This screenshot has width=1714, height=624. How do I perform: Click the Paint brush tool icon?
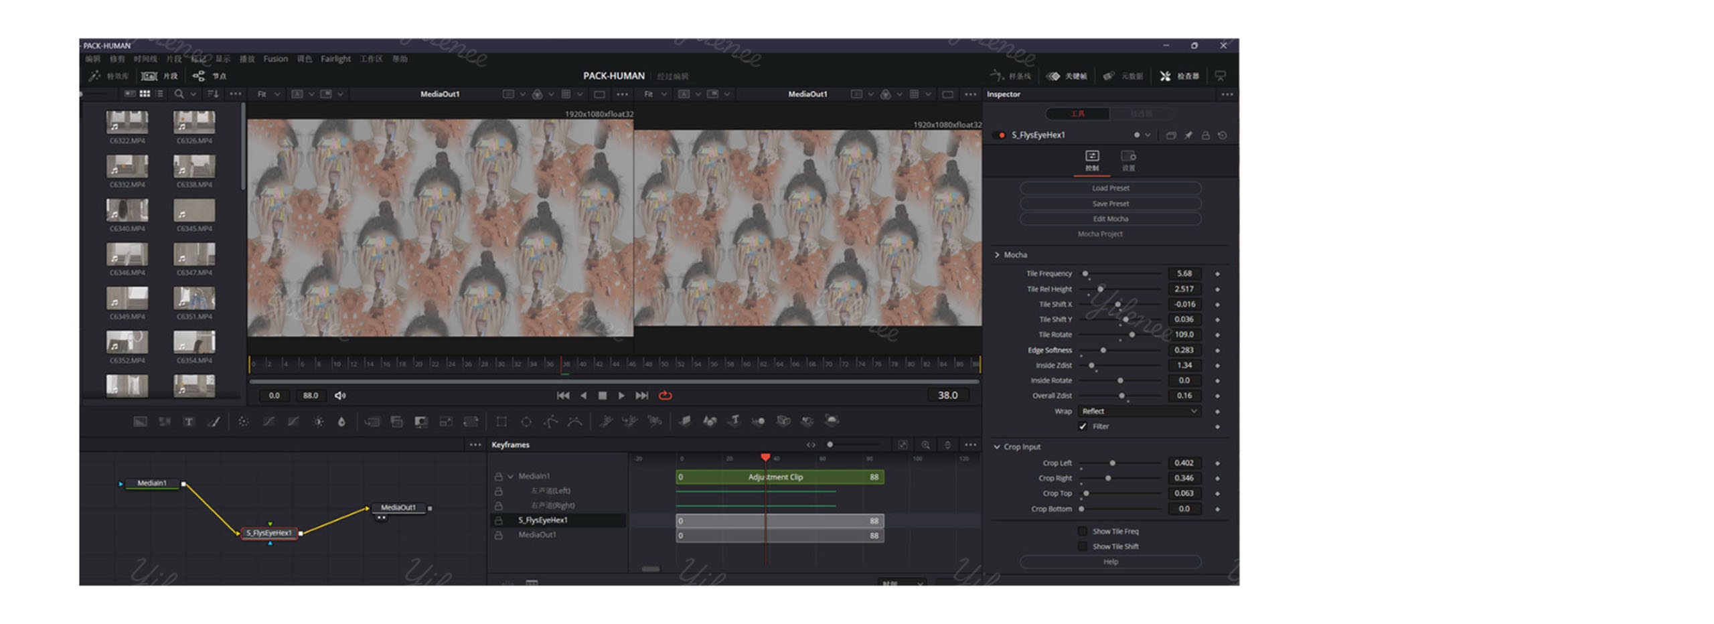pos(214,422)
